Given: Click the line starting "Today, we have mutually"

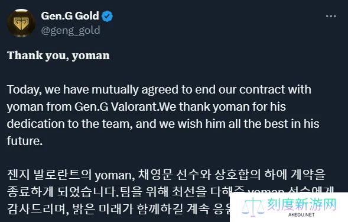Looking at the screenshot, I should point(159,90).
